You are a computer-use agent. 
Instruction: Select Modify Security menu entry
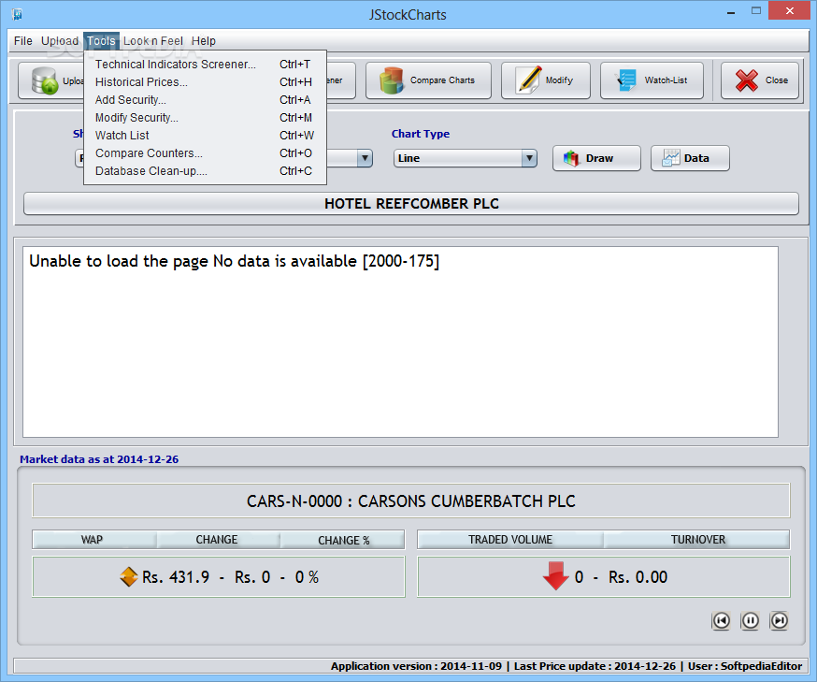coord(205,117)
